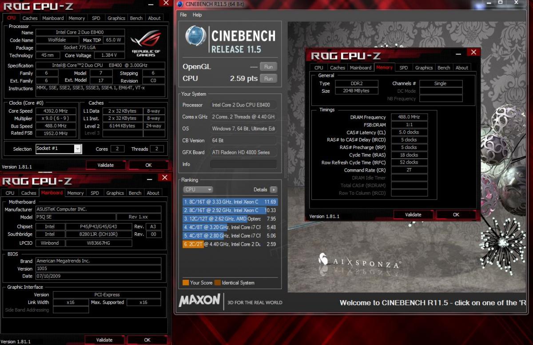Viewport: 533px width, 345px height.
Task: Select Mainboard tab in right CPU-Z window
Action: tap(361, 67)
